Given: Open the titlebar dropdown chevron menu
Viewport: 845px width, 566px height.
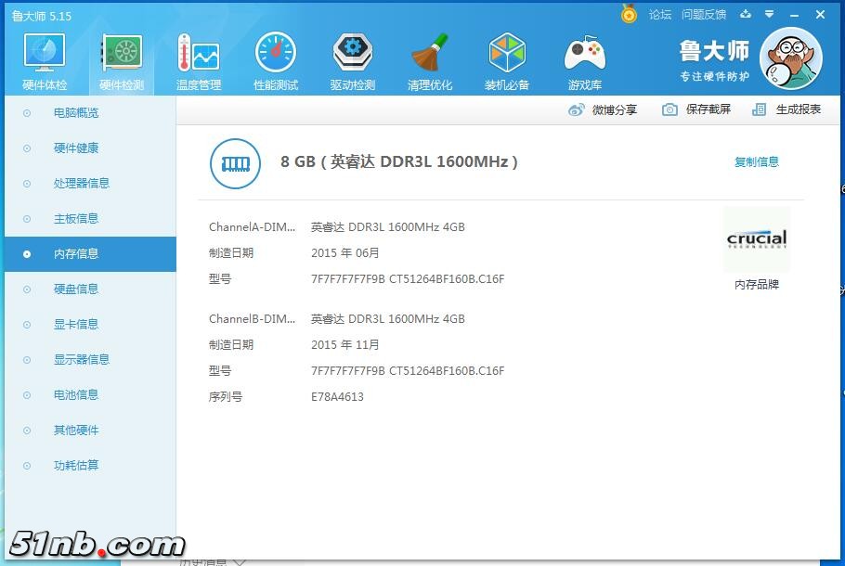Looking at the screenshot, I should [770, 15].
